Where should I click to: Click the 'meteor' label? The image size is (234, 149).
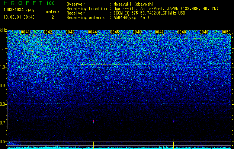[53, 12]
